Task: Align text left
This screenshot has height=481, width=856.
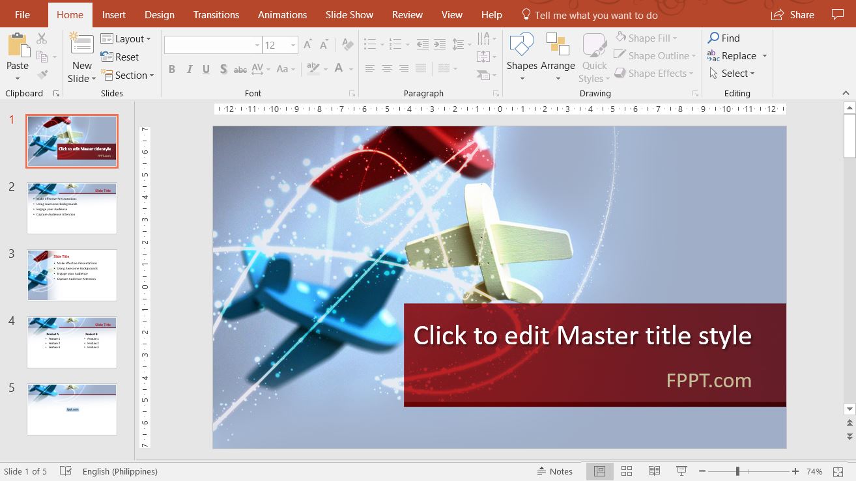Action: point(369,68)
